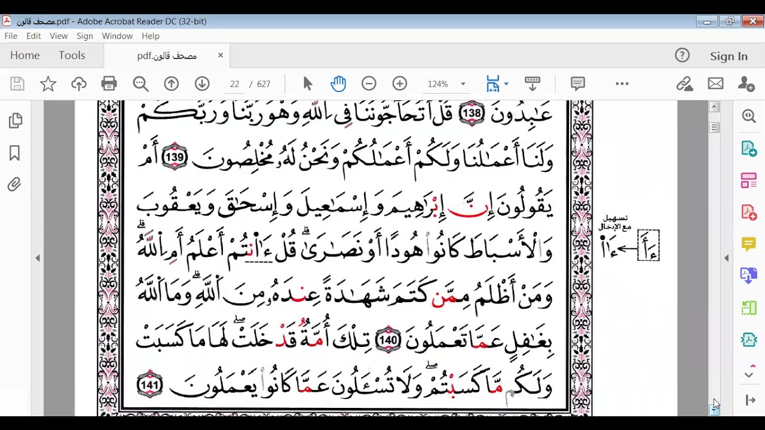This screenshot has width=765, height=430.
Task: Click the Sign In link
Action: (x=729, y=56)
